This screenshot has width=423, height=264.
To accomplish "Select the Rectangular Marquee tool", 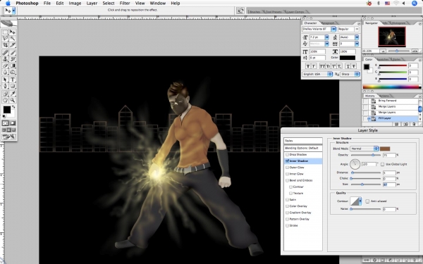I will pos(5,32).
